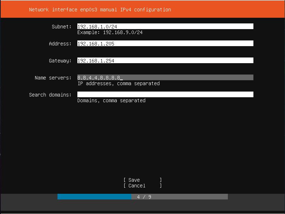Click the Domains comma separated hint text

pyautogui.click(x=111, y=100)
